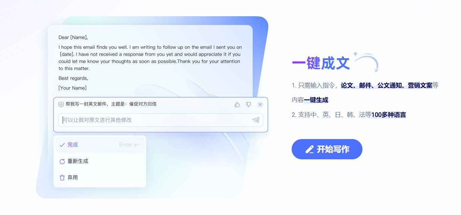Click the thumbs up icon

237,105
